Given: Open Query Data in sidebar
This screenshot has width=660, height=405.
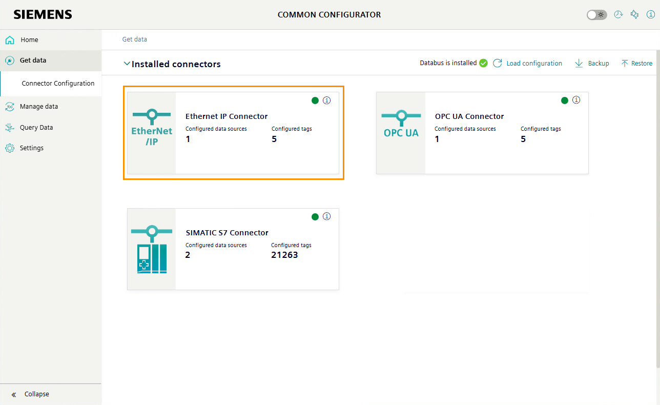Looking at the screenshot, I should pos(36,128).
